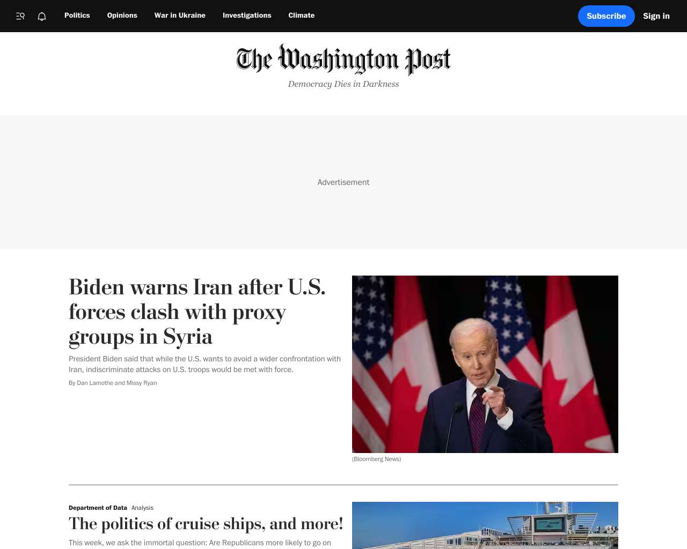This screenshot has width=687, height=549.
Task: Click the Biden photo thumbnail
Action: [485, 364]
